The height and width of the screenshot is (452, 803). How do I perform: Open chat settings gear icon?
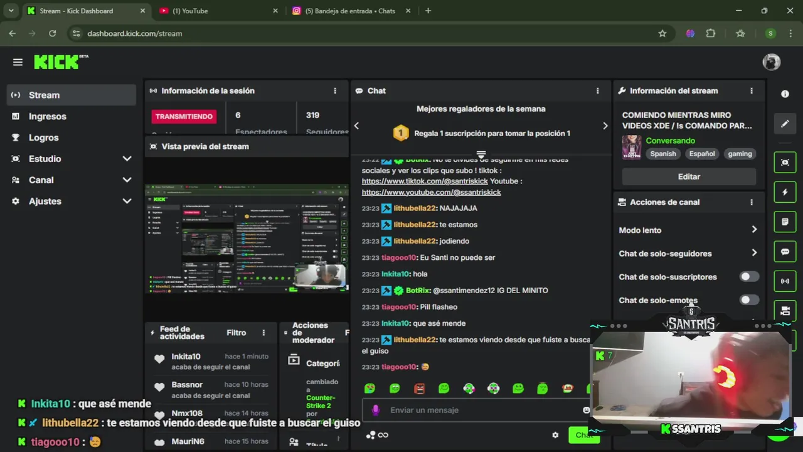(x=555, y=435)
